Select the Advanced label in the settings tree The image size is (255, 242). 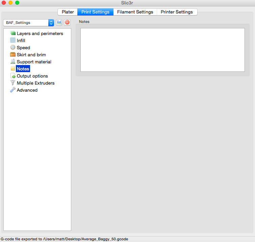27,90
